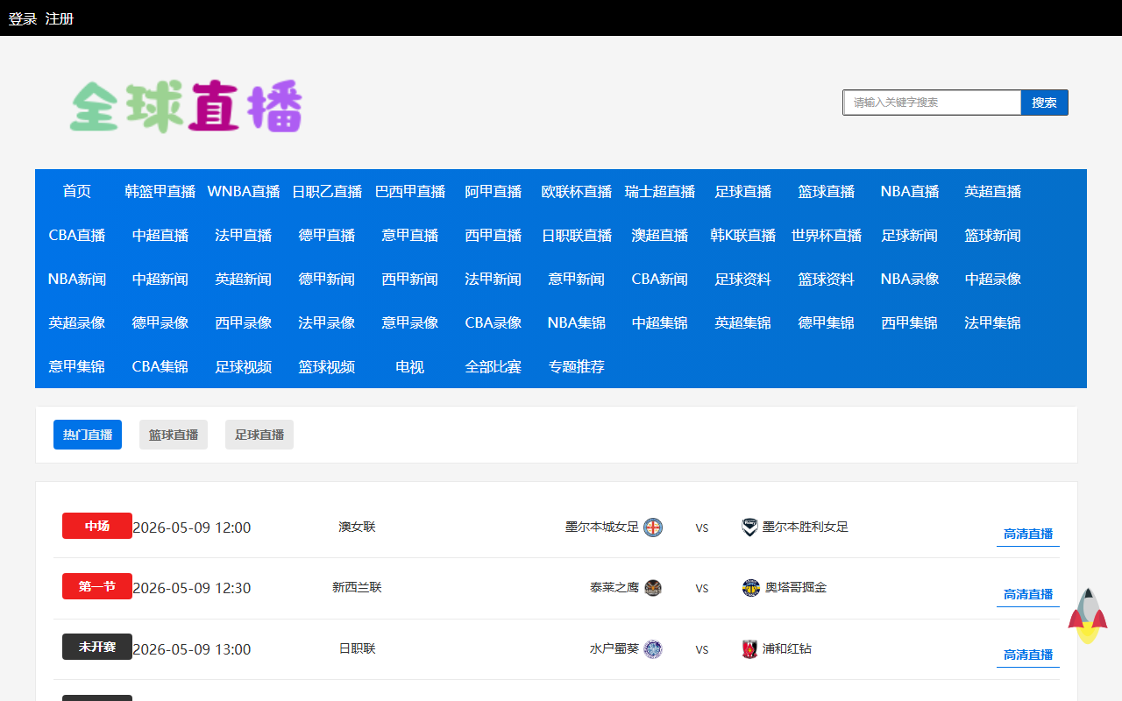Open 韩K联直播 in navigation
Viewport: 1122px width, 701px height.
coord(743,235)
